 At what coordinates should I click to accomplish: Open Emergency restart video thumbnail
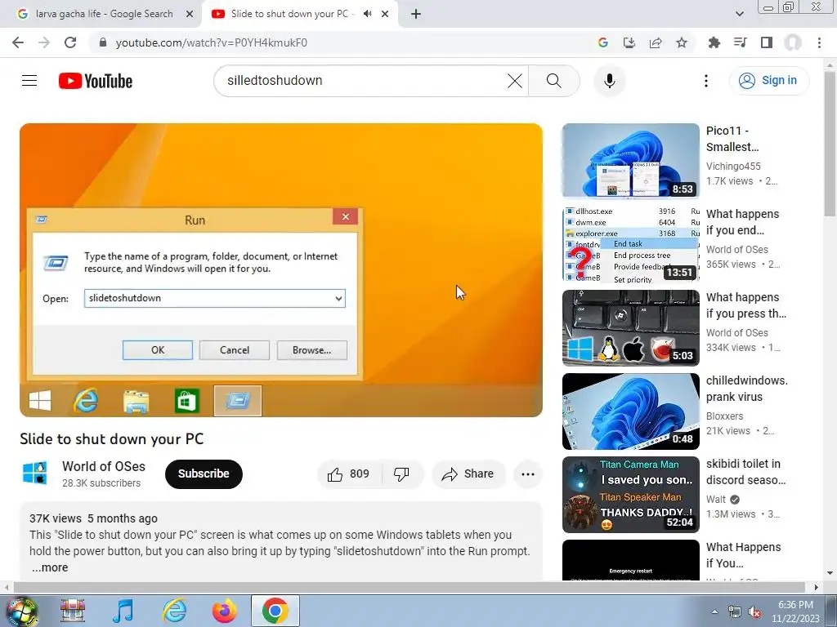[630, 560]
